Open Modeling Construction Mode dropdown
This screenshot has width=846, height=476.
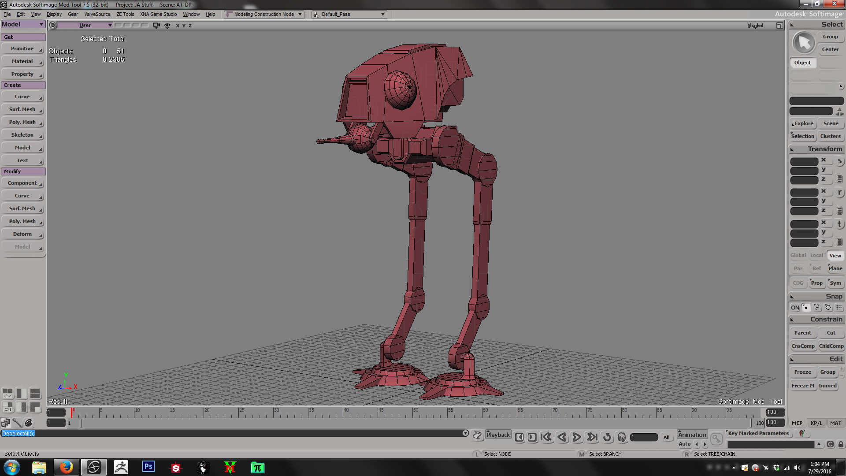click(x=264, y=14)
